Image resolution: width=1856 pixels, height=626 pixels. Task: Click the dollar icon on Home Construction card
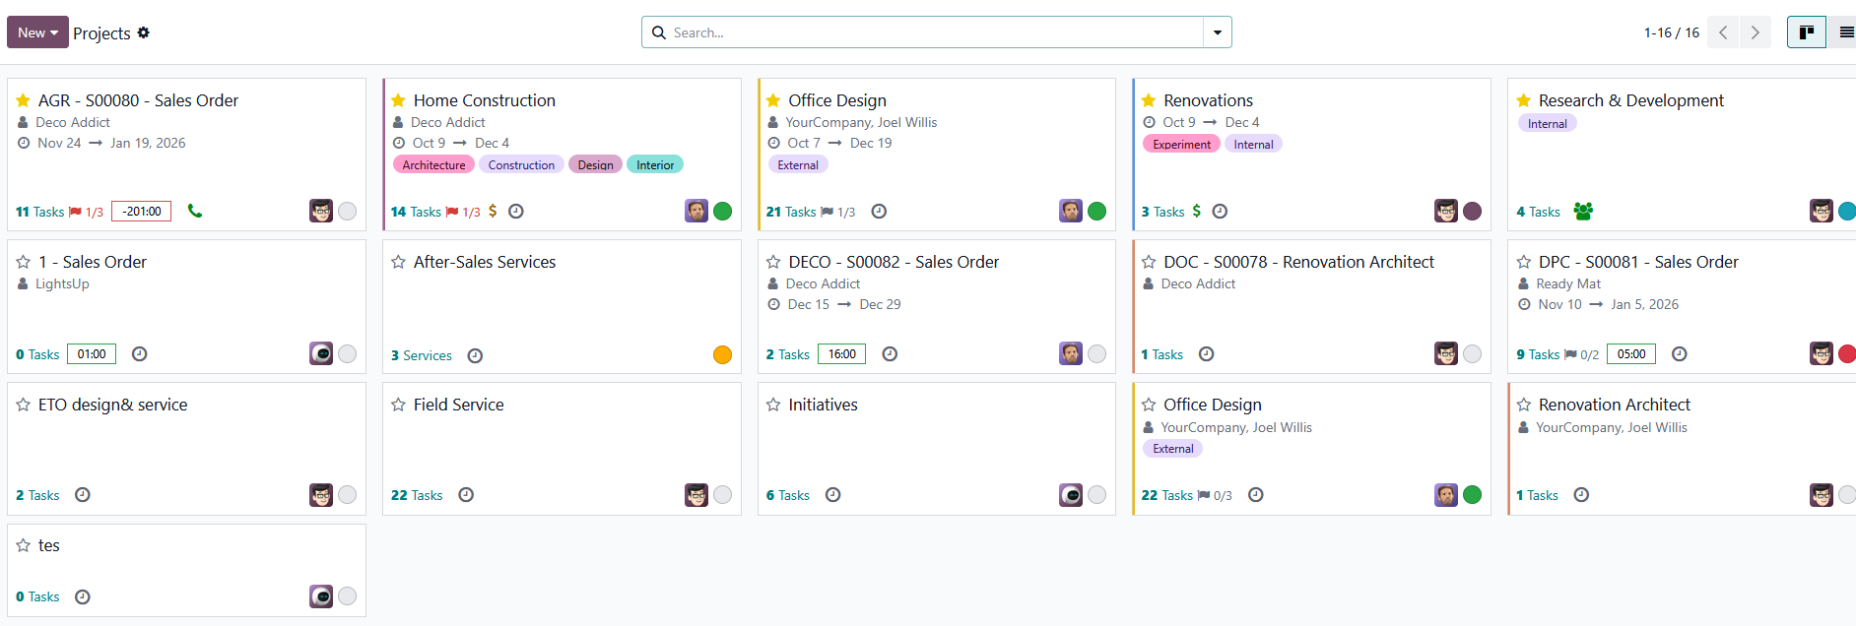[x=493, y=211]
